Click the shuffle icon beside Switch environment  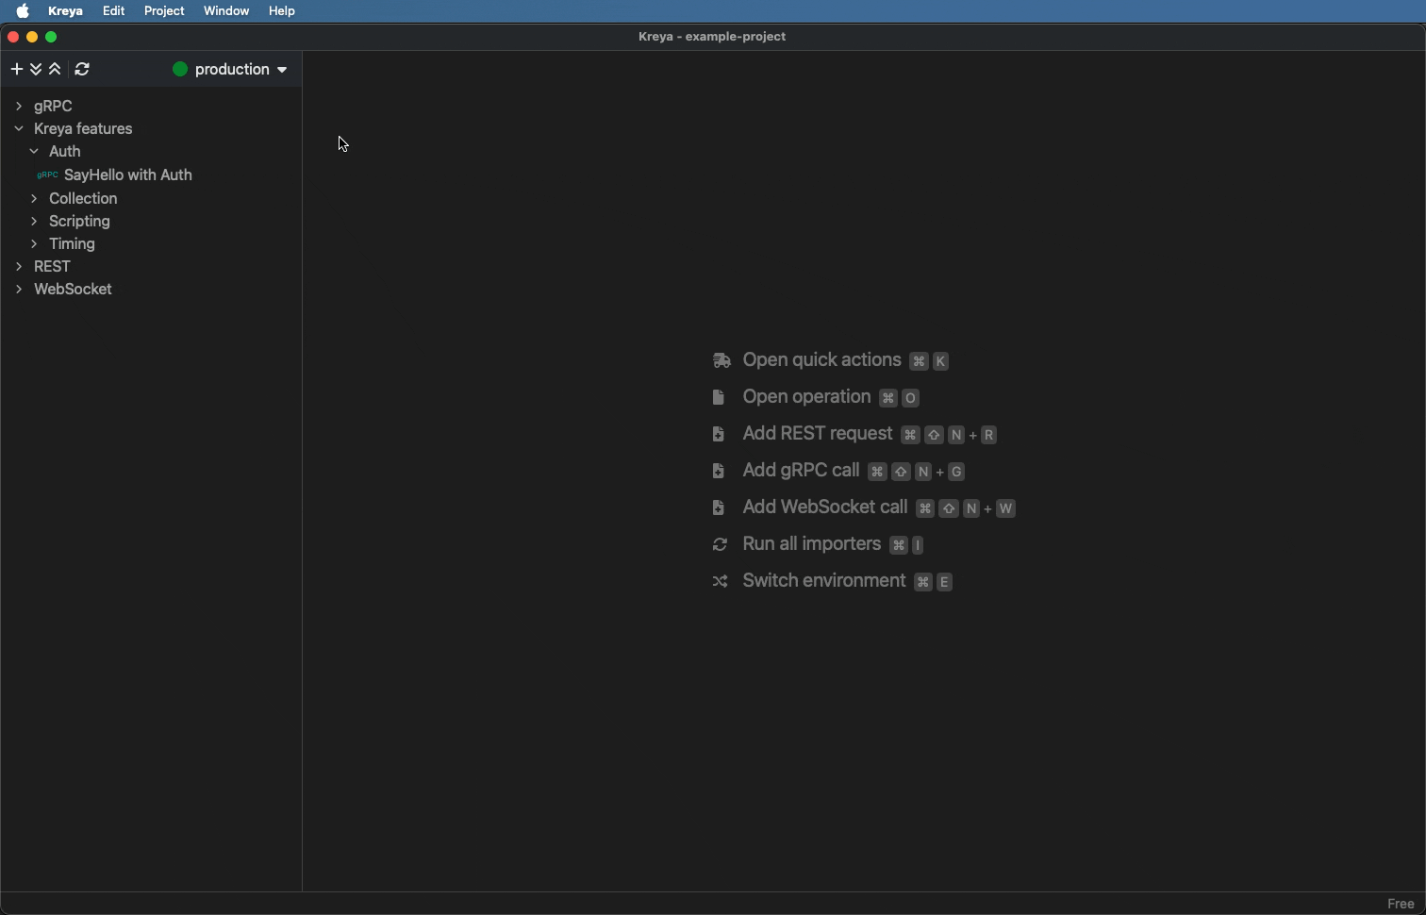tap(720, 581)
